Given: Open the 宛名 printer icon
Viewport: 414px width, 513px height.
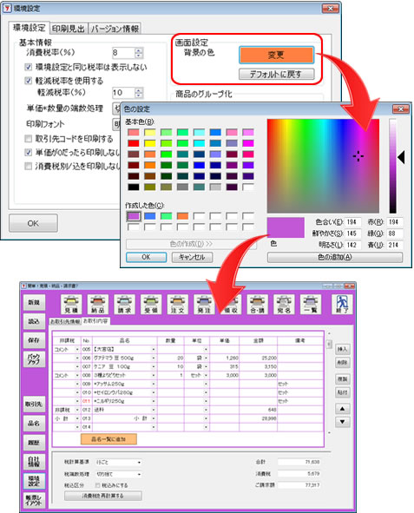Looking at the screenshot, I should point(284,305).
